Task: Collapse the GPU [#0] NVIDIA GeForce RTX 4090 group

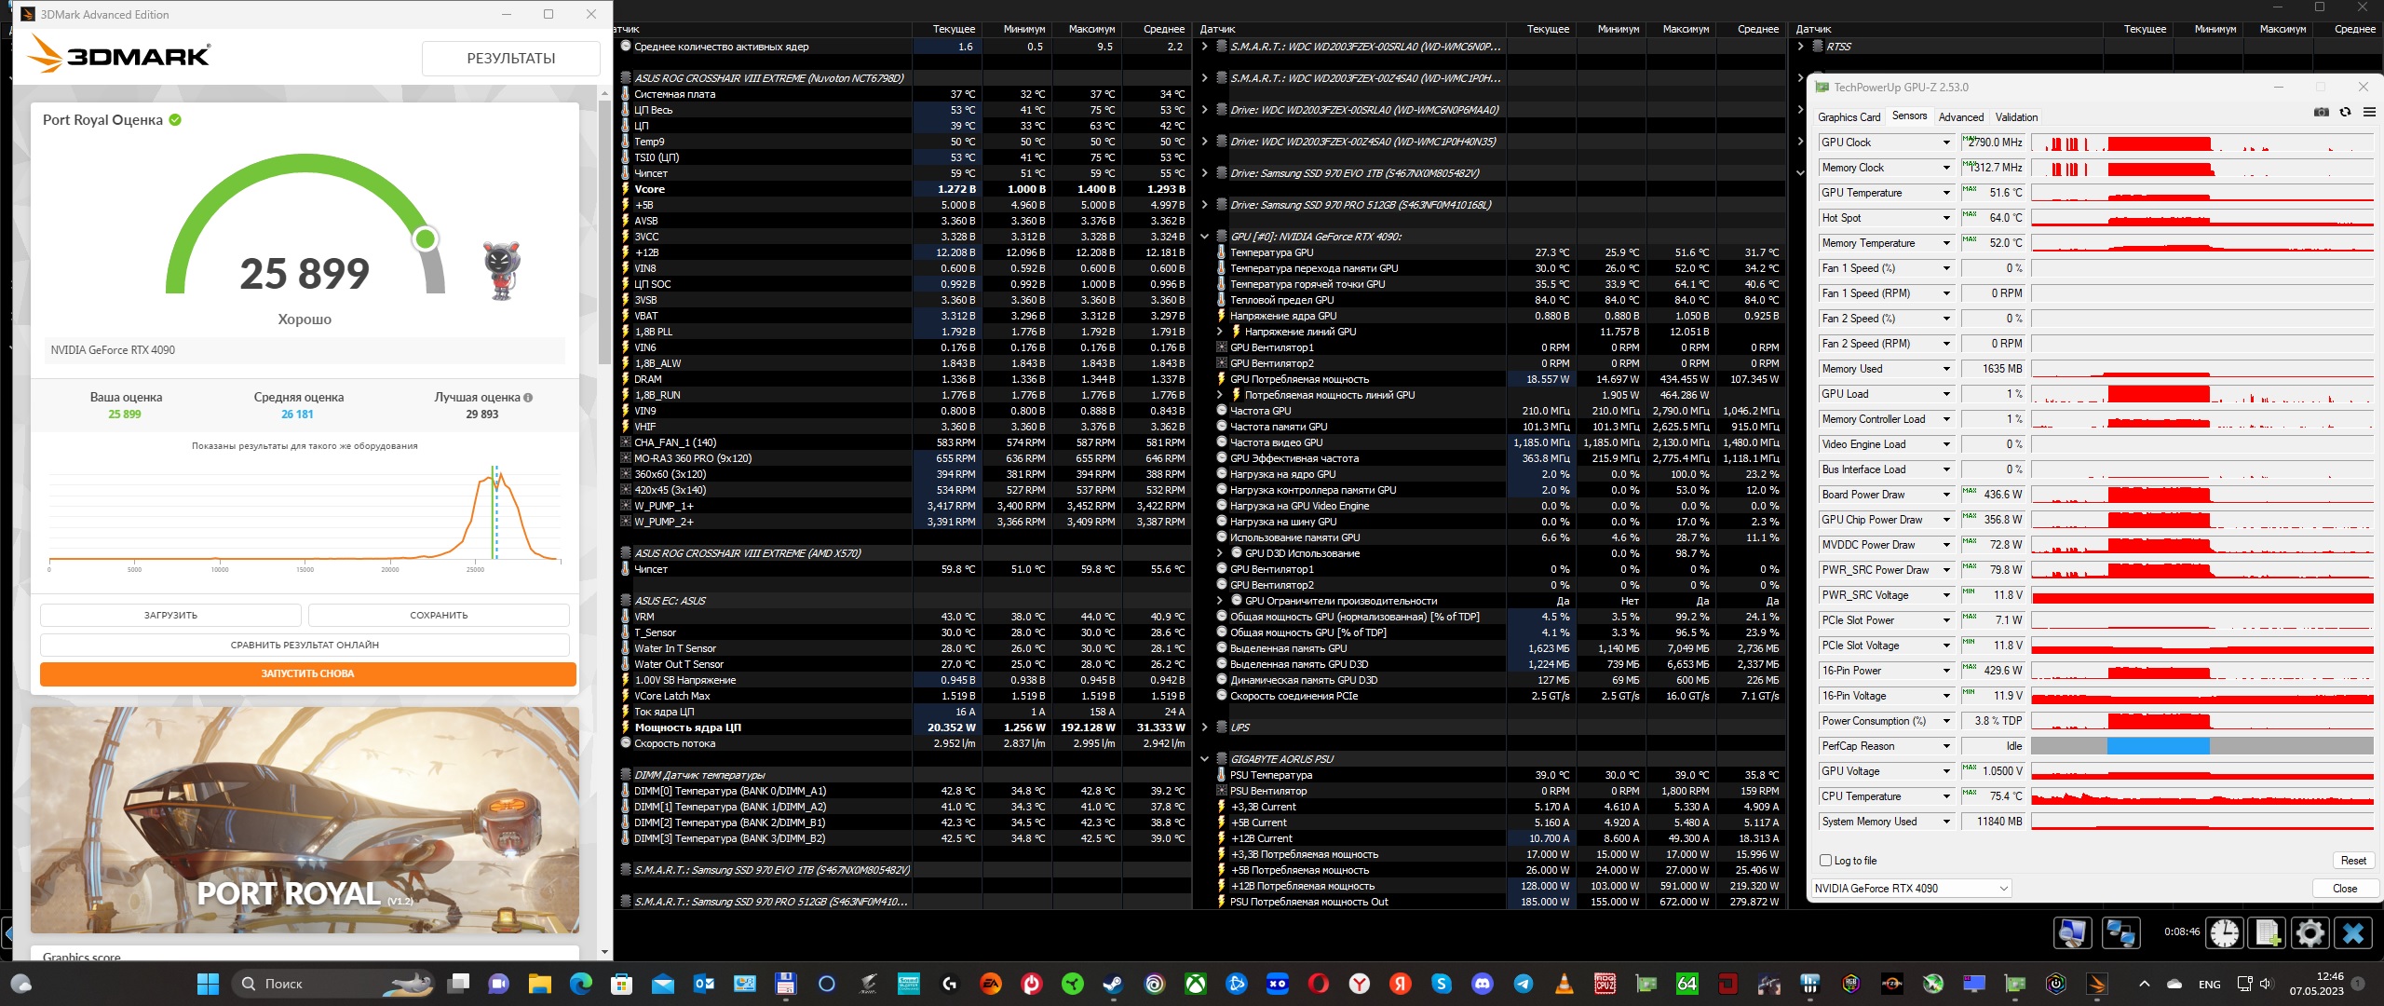Action: point(1204,237)
